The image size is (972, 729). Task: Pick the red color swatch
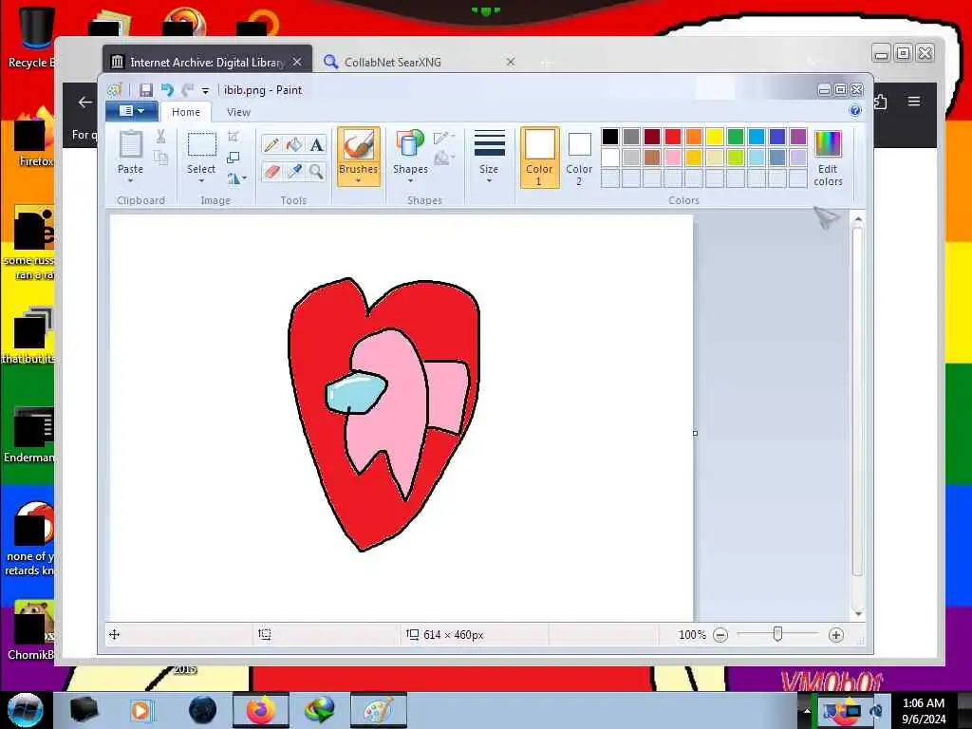(673, 137)
